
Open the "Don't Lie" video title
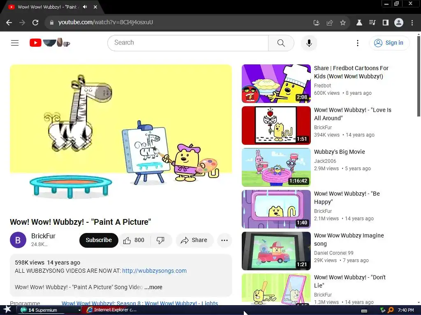tap(350, 281)
